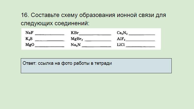Select the NaF formula label
The height and width of the screenshot is (109, 194).
[29, 33]
